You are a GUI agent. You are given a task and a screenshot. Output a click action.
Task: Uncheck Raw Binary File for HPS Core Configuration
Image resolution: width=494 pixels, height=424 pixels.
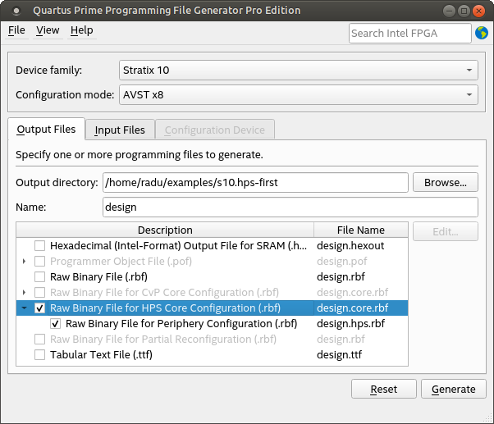point(39,308)
